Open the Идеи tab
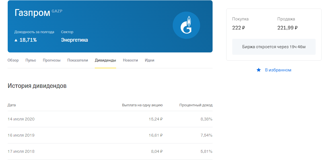Screen dimensions: 323x161 pyautogui.click(x=150, y=60)
